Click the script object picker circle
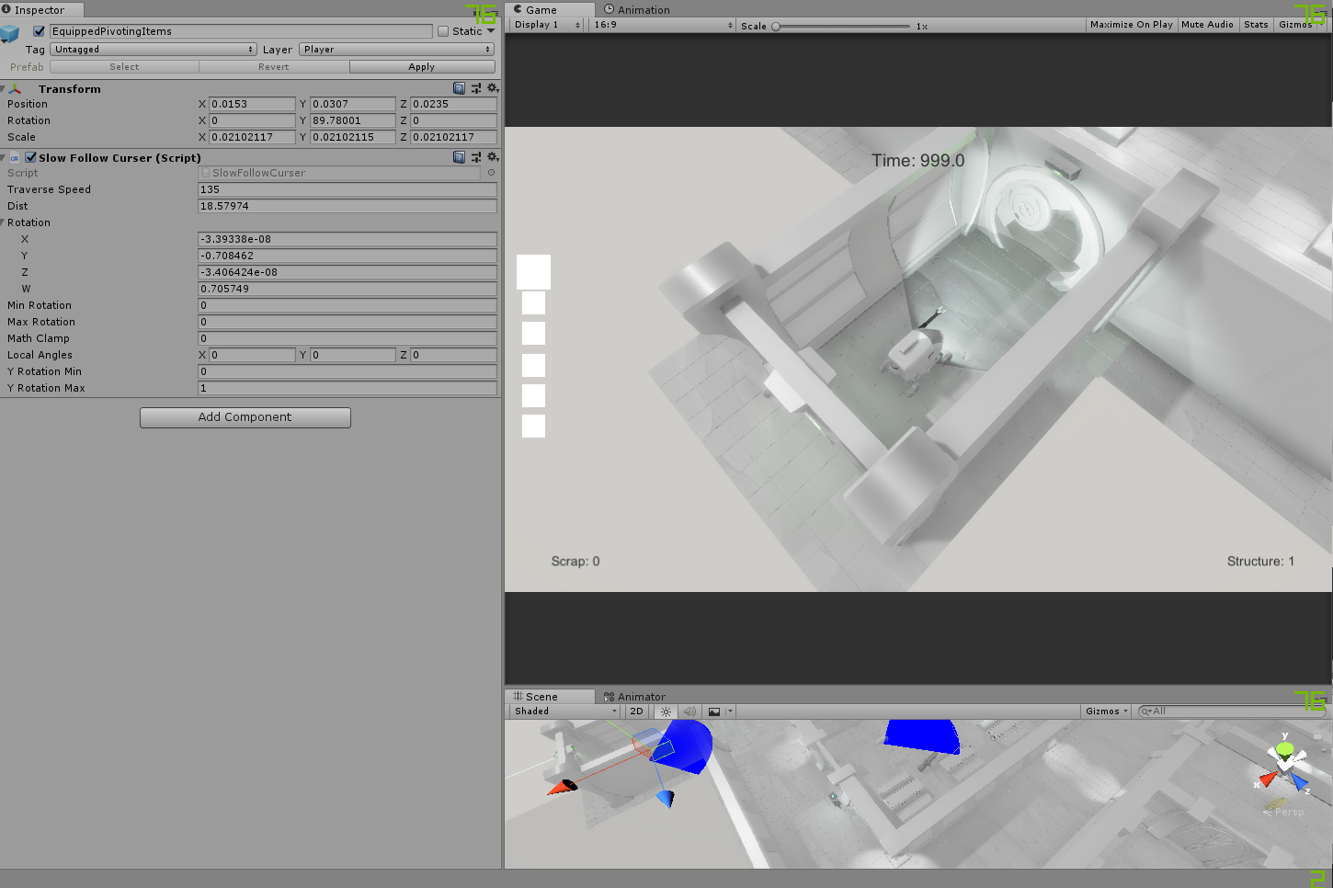Viewport: 1333px width, 888px height. pos(491,173)
